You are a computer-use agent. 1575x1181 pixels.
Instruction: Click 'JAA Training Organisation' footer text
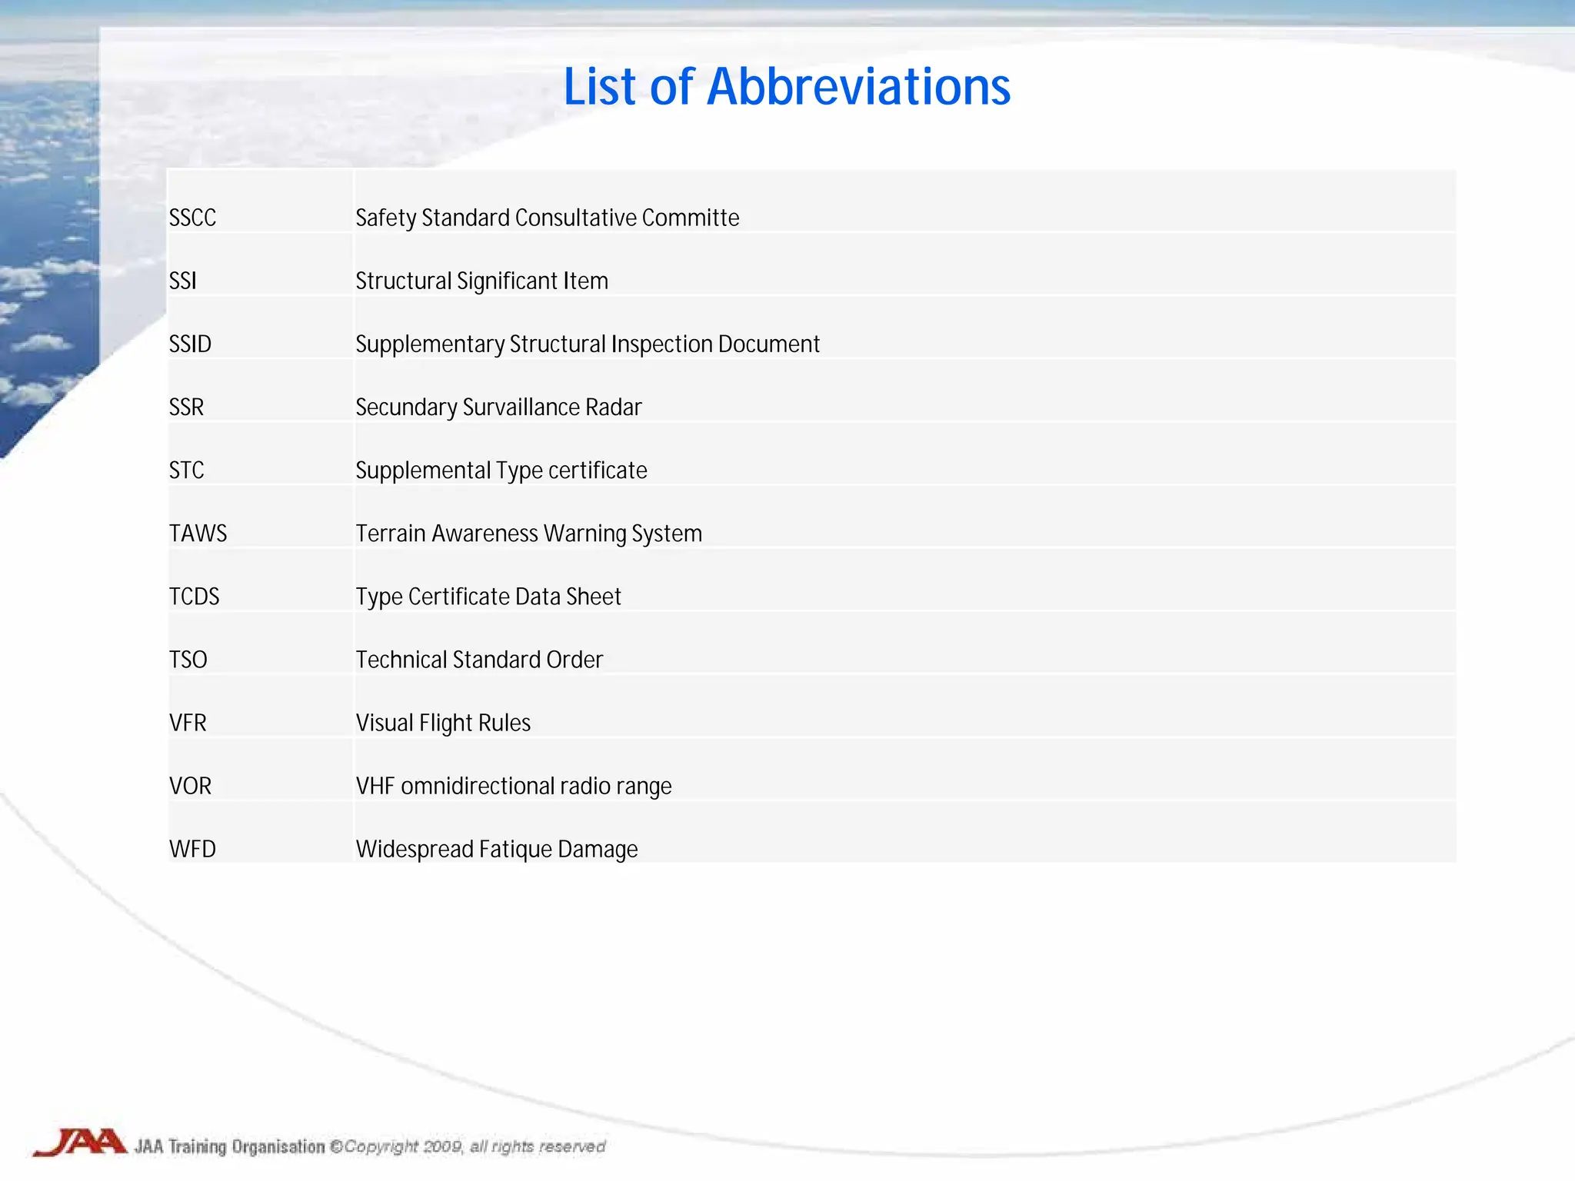230,1146
